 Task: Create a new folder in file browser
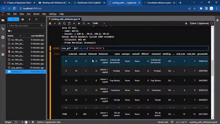click(23, 19)
